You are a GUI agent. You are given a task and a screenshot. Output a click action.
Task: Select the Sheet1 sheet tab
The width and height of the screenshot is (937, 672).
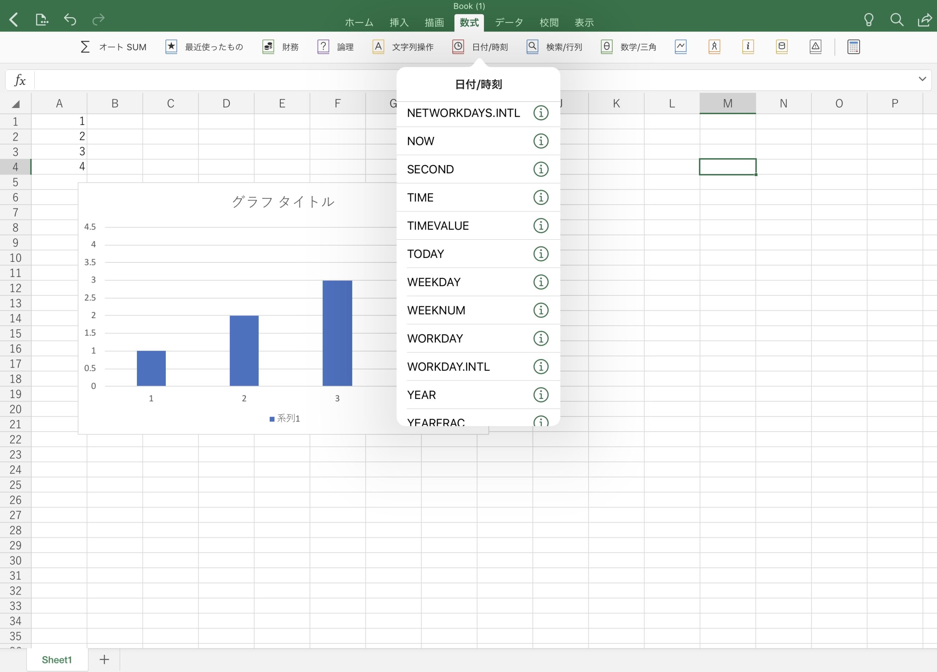[x=57, y=660]
